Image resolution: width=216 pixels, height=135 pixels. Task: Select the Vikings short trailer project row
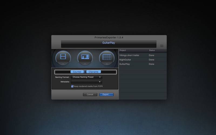click(x=143, y=55)
